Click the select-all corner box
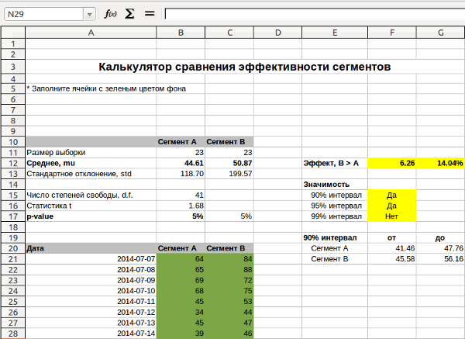The height and width of the screenshot is (339, 465). pos(13,33)
